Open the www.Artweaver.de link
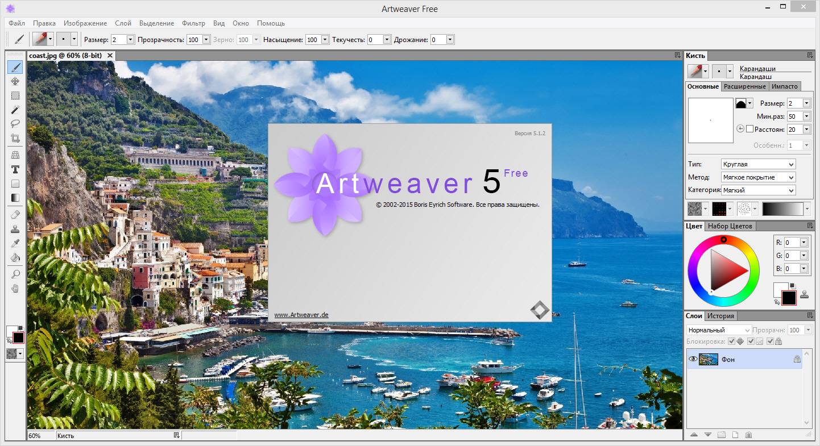Image resolution: width=820 pixels, height=446 pixels. pos(301,315)
